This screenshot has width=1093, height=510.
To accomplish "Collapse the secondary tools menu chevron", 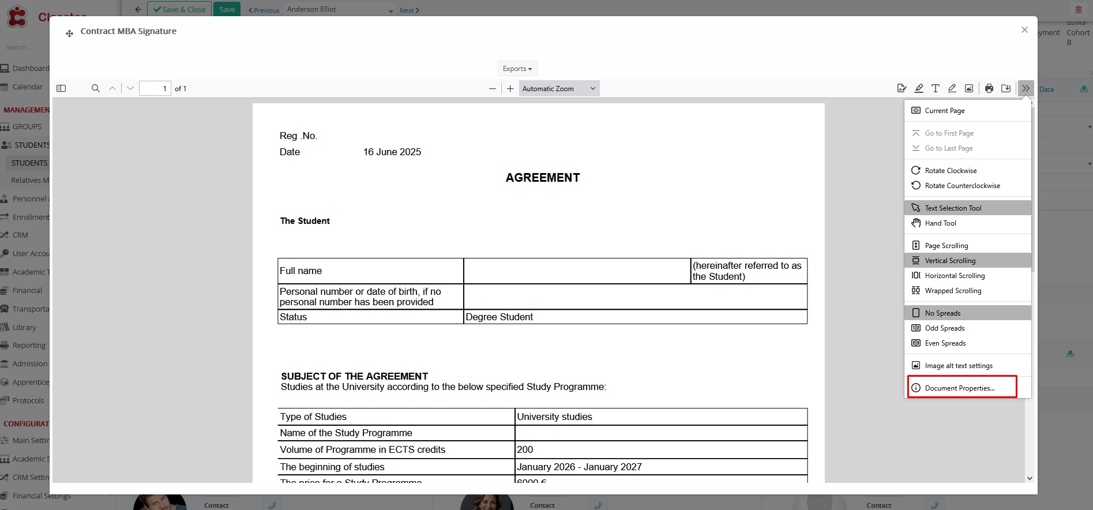I will [1026, 88].
